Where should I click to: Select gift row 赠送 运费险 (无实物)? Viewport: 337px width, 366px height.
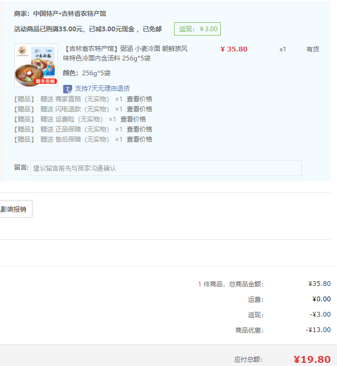[72, 119]
